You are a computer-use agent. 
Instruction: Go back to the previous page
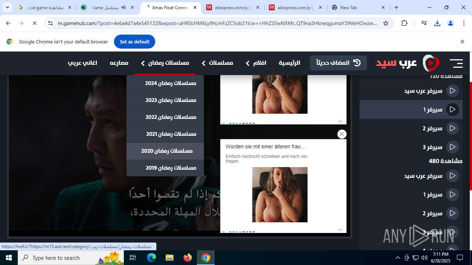coord(8,23)
